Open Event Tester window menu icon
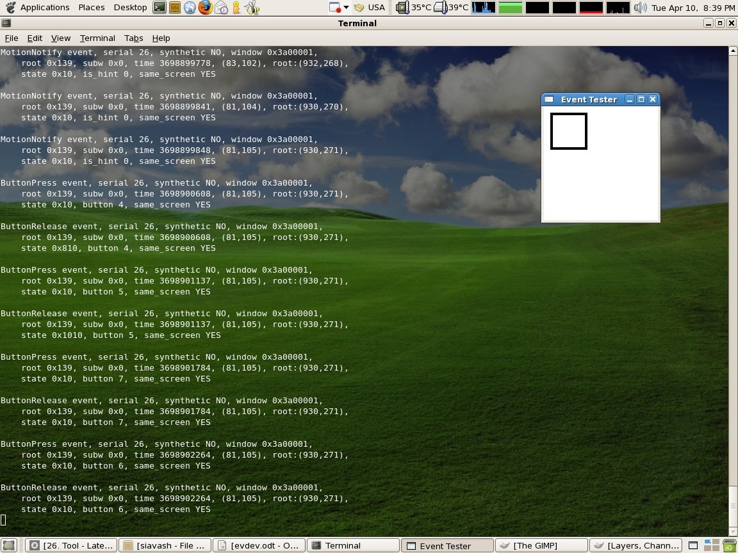This screenshot has height=553, width=738. tap(549, 99)
